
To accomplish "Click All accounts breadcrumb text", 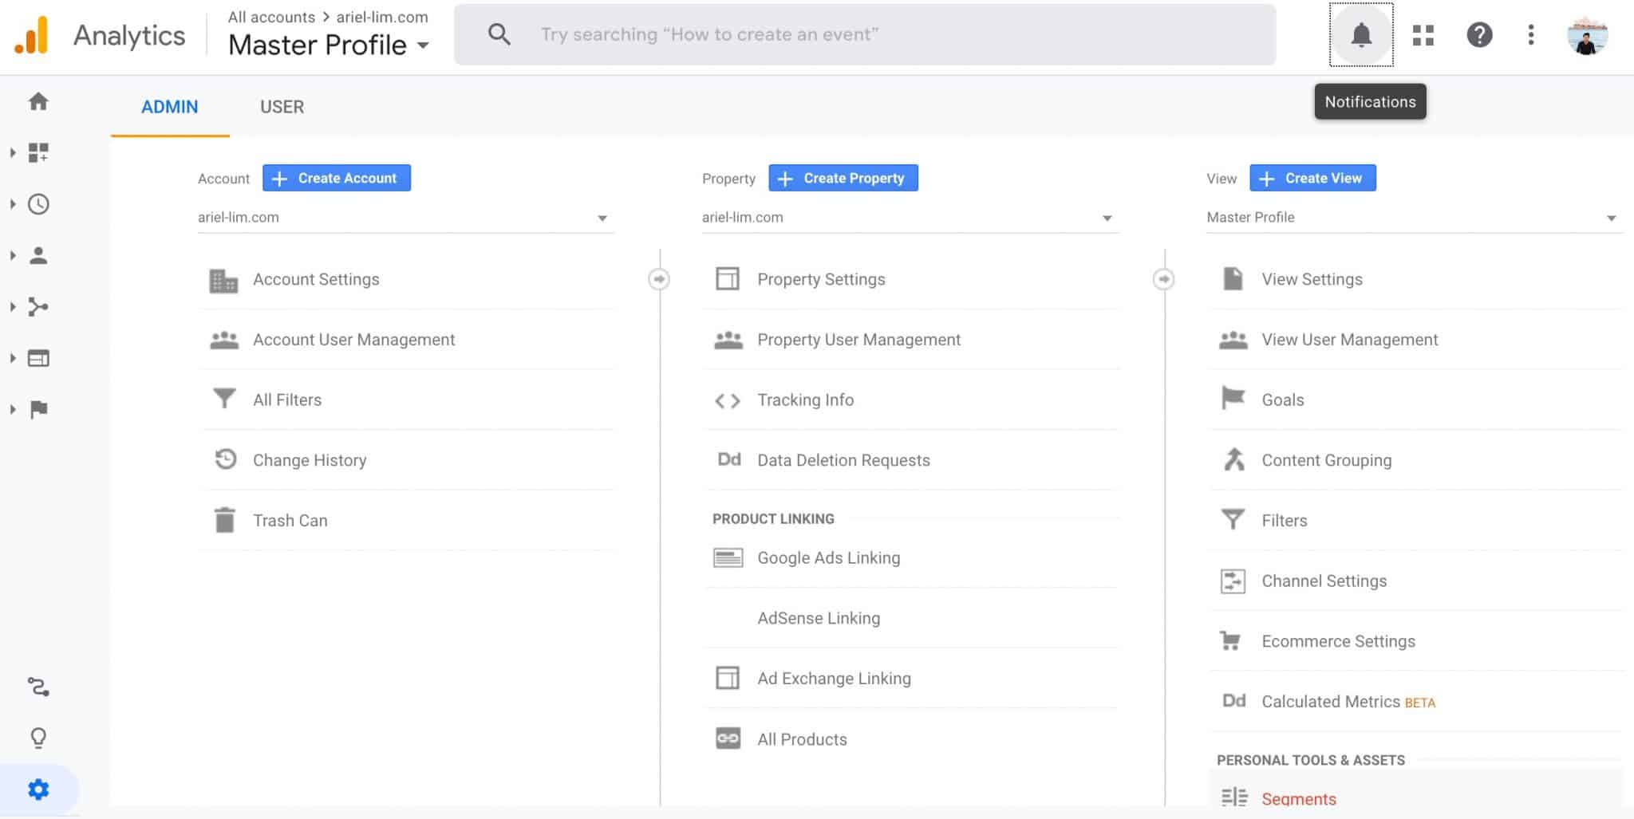I will coord(271,17).
